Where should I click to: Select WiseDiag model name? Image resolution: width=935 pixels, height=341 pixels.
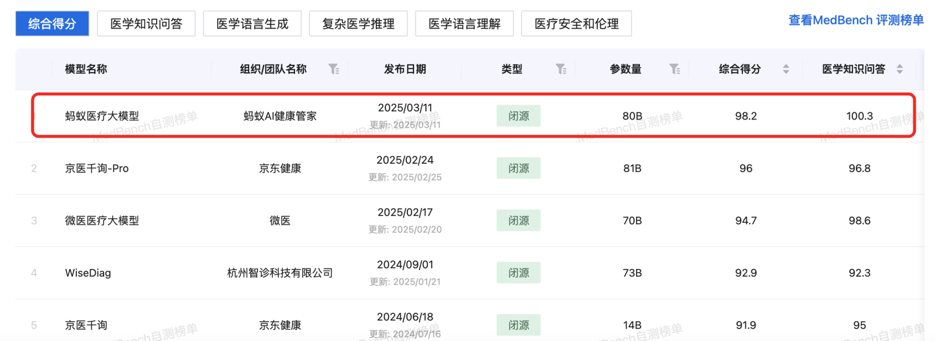coord(88,273)
